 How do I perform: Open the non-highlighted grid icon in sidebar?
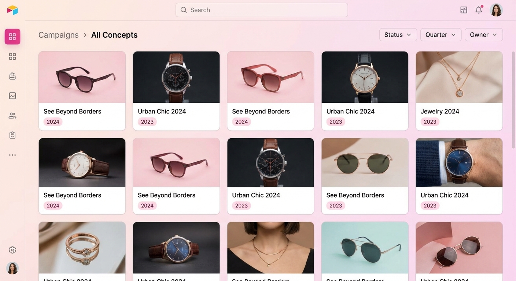point(12,56)
